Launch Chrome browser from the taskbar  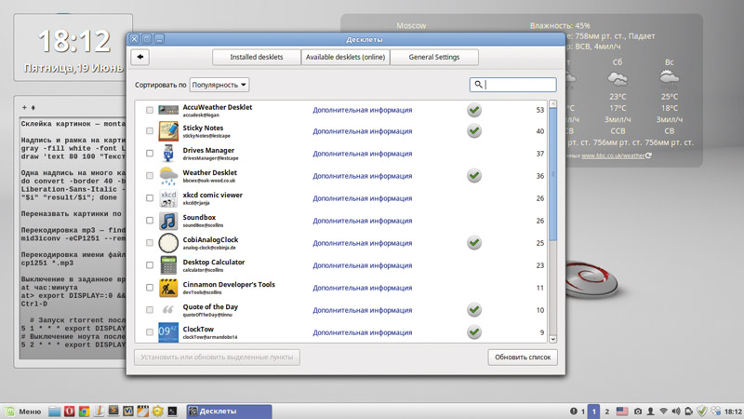click(x=84, y=411)
